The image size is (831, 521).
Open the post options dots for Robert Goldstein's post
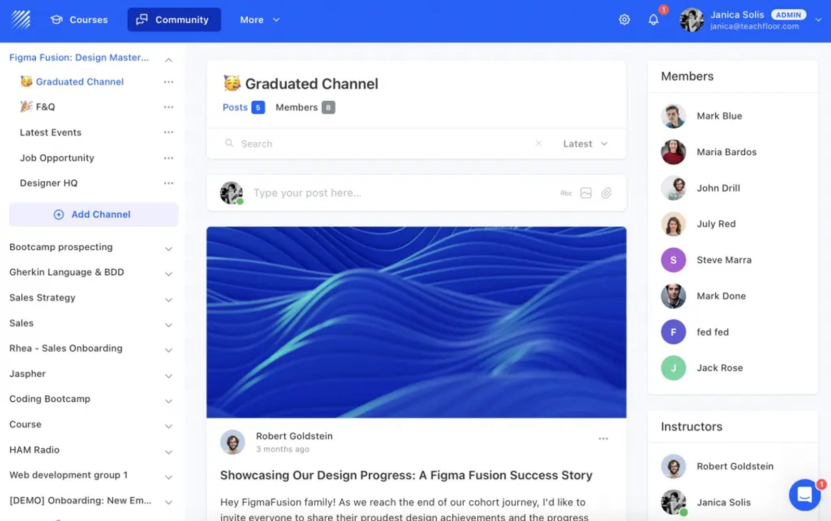603,439
